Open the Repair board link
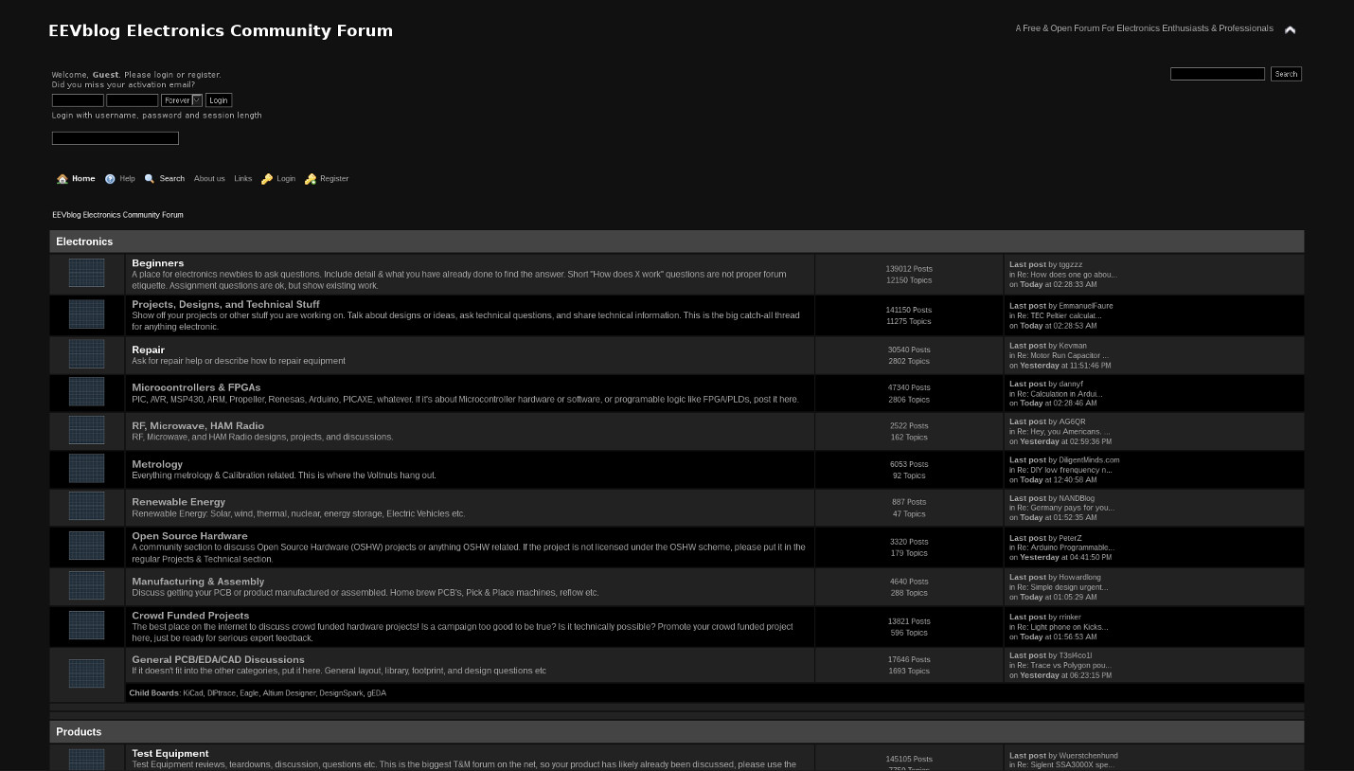Viewport: 1354px width, 771px height. click(148, 350)
